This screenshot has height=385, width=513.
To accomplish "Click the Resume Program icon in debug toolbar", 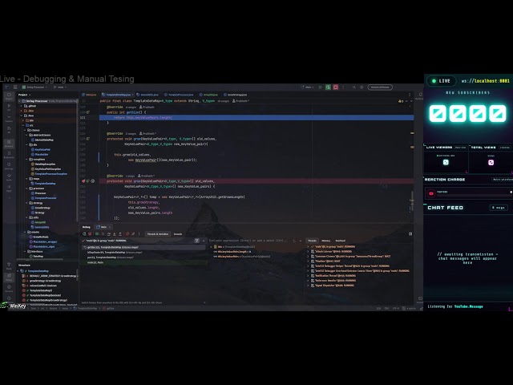I will 97,233.
